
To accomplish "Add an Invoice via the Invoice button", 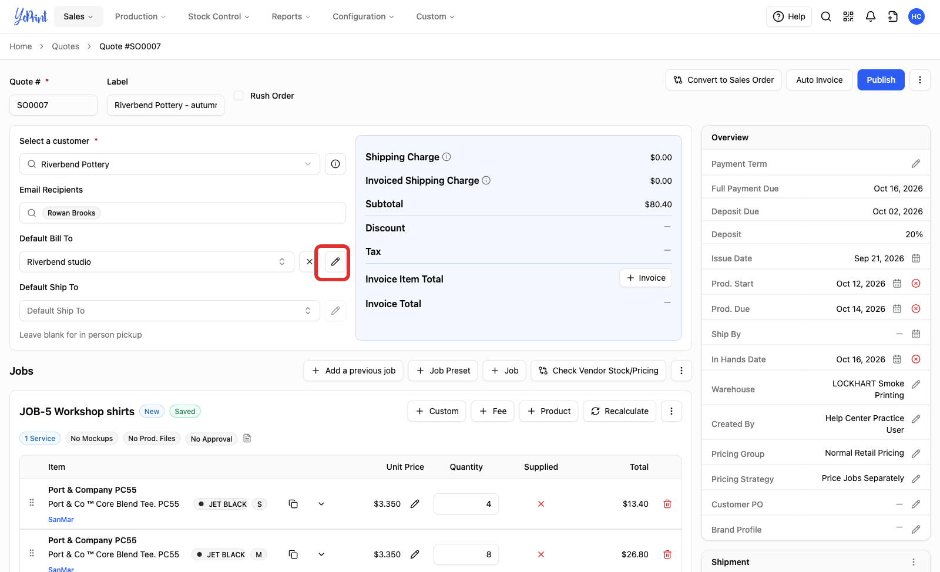I will pyautogui.click(x=646, y=278).
